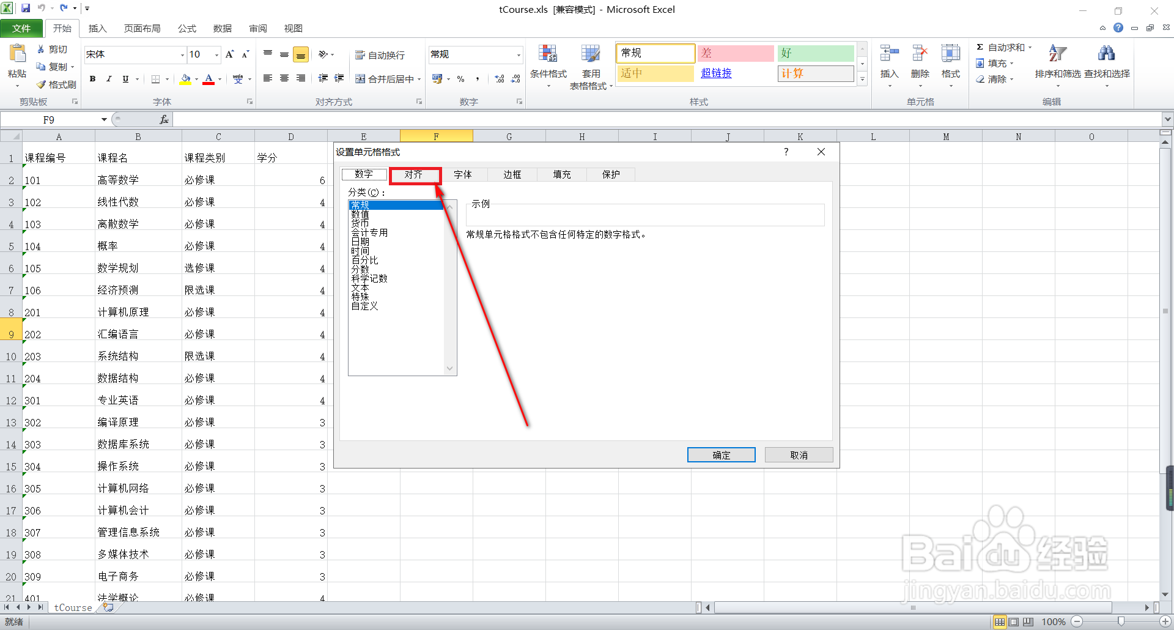This screenshot has width=1174, height=630.
Task: Open the 边框 tab in the Format Cells dialog
Action: (x=512, y=175)
